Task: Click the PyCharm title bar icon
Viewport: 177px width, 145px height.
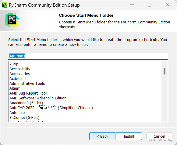Action: (x=5, y=5)
